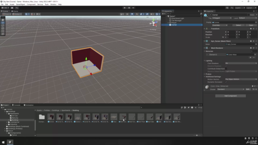Switch to the Animation tab
Viewport: 258px width, 145px height.
pyautogui.click(x=29, y=105)
